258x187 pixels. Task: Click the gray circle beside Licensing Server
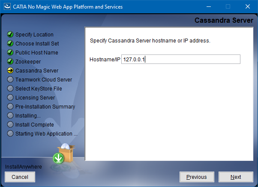(10, 97)
